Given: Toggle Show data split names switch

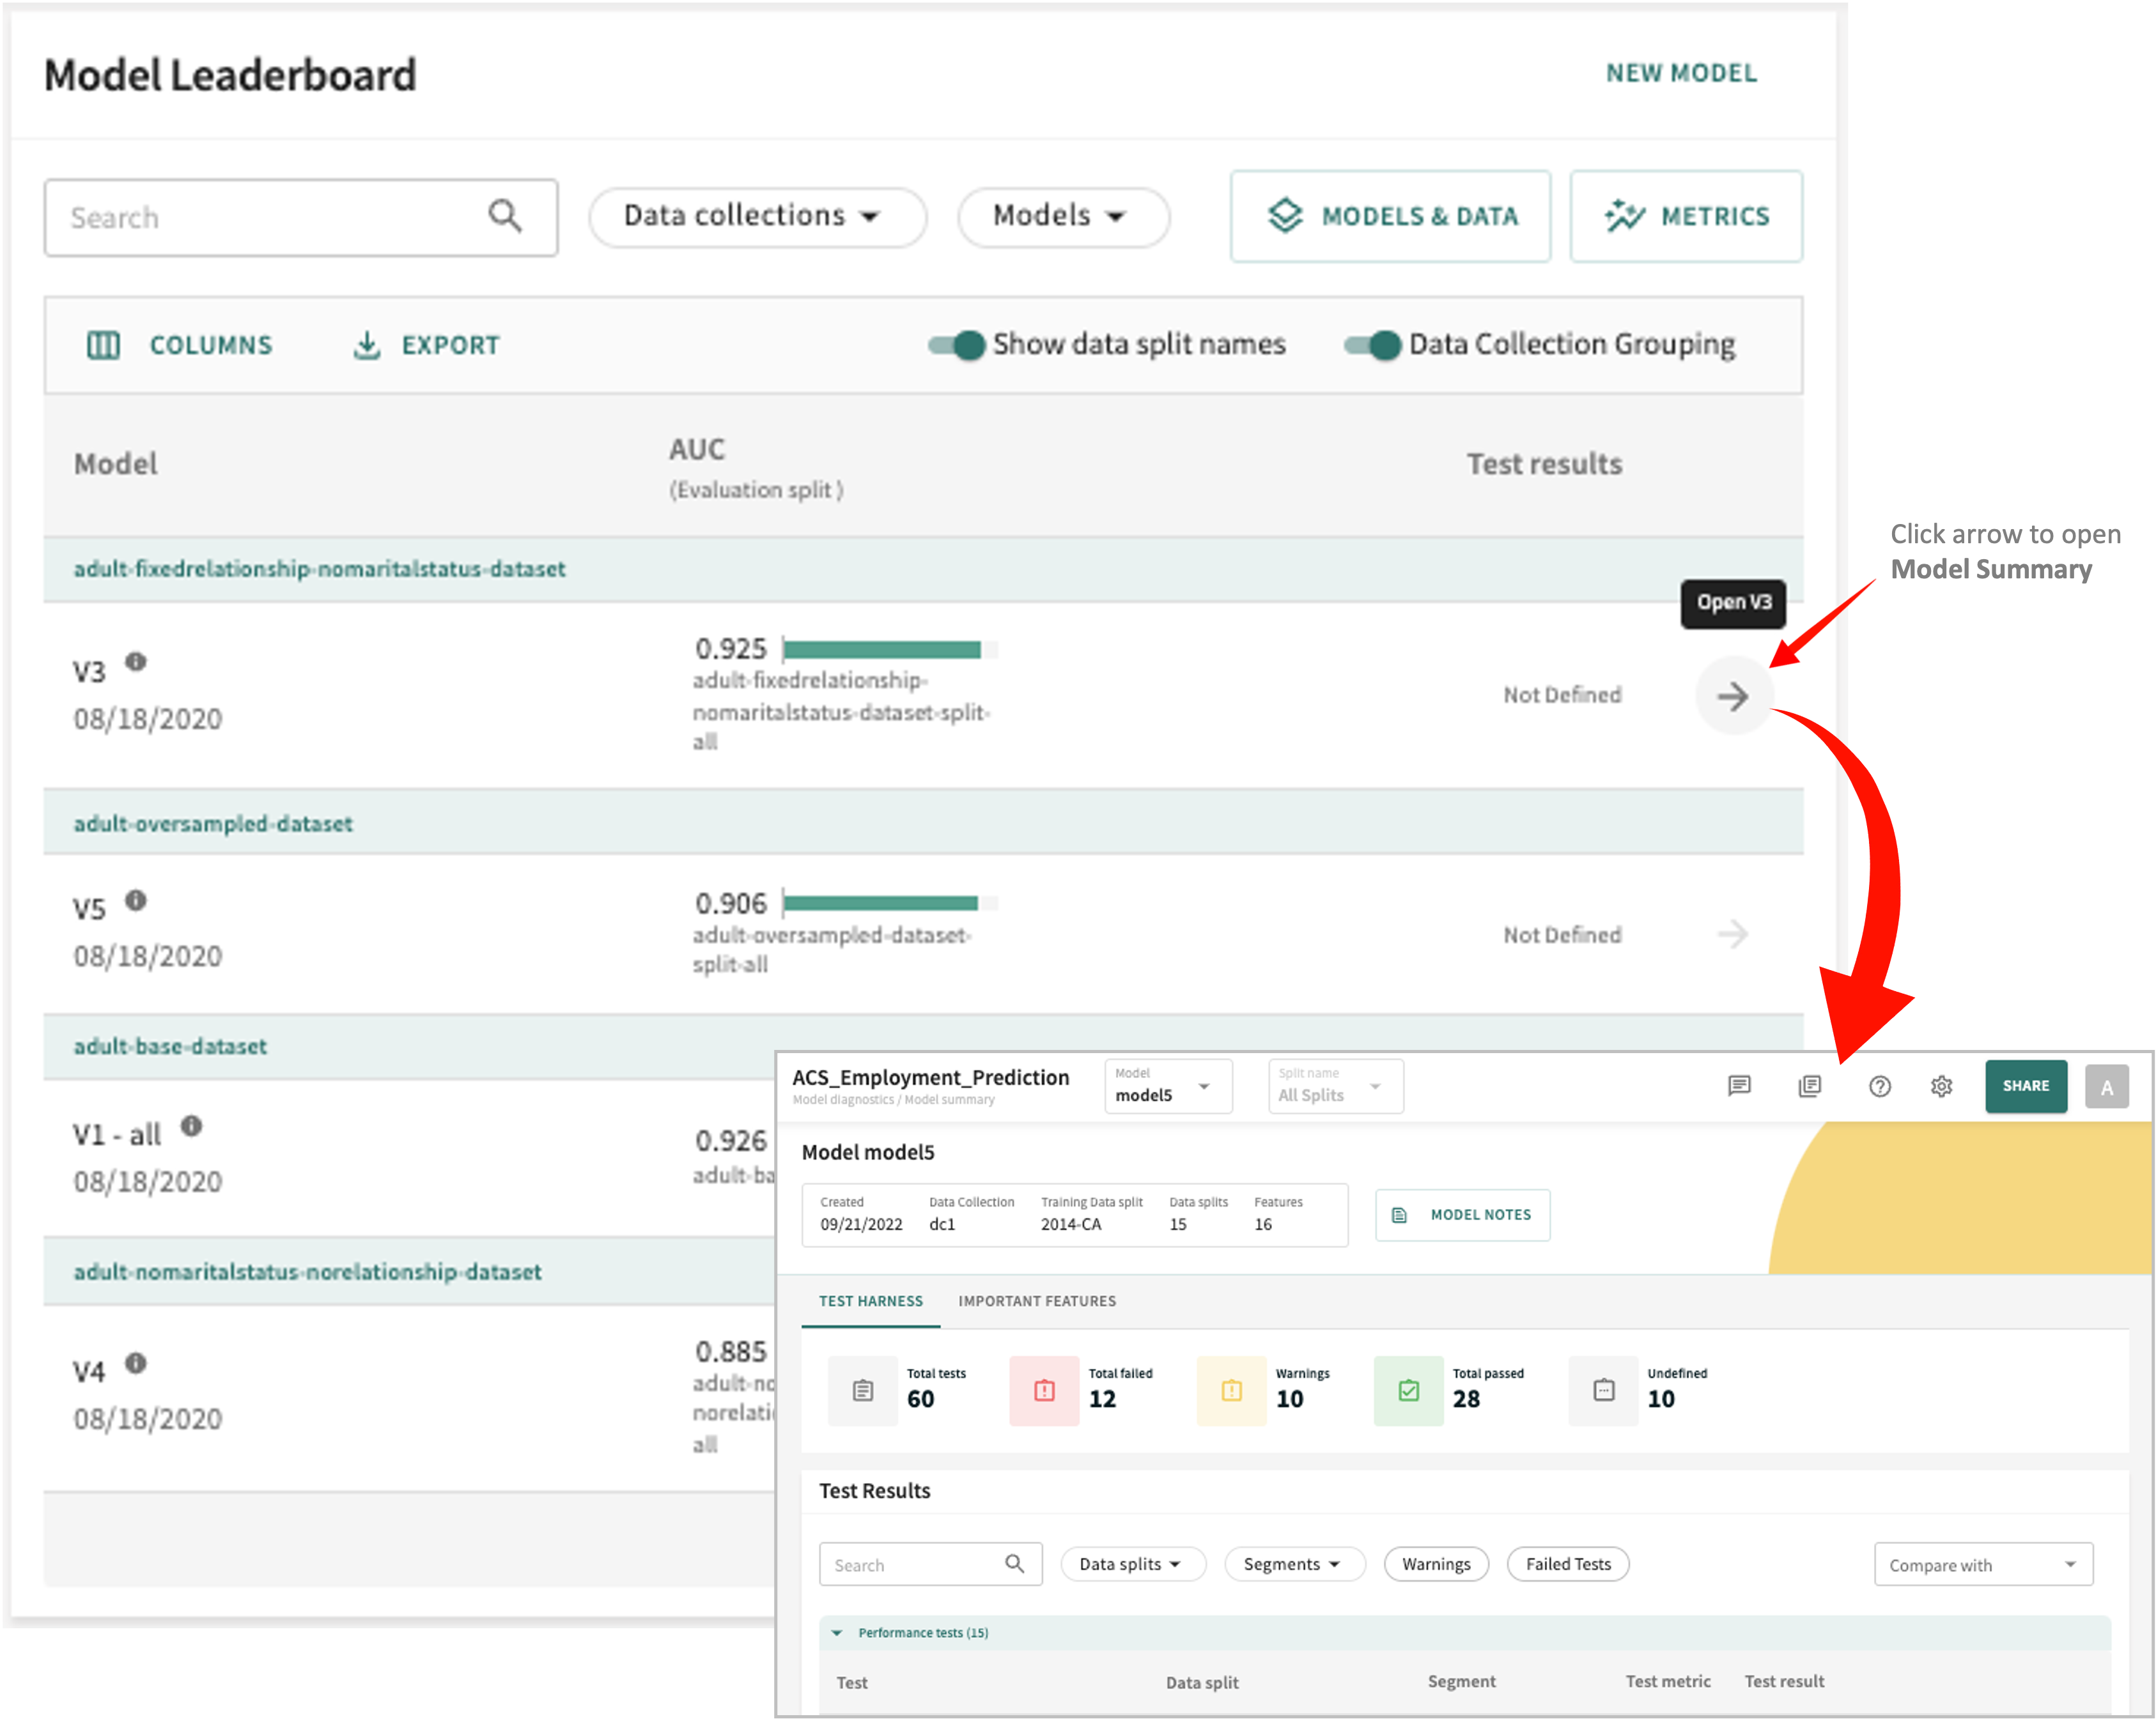Looking at the screenshot, I should click(x=957, y=345).
